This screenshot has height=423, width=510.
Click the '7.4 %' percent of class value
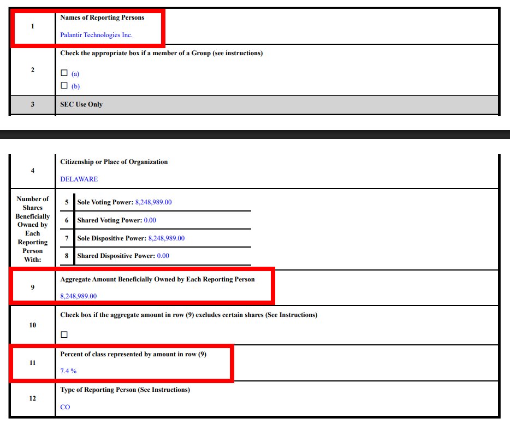tap(68, 371)
